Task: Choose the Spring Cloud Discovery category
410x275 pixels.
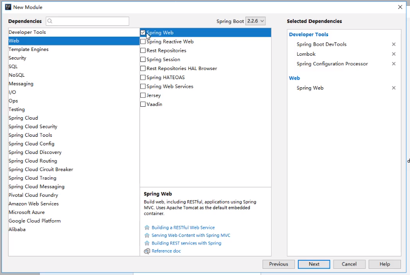Action: point(35,153)
